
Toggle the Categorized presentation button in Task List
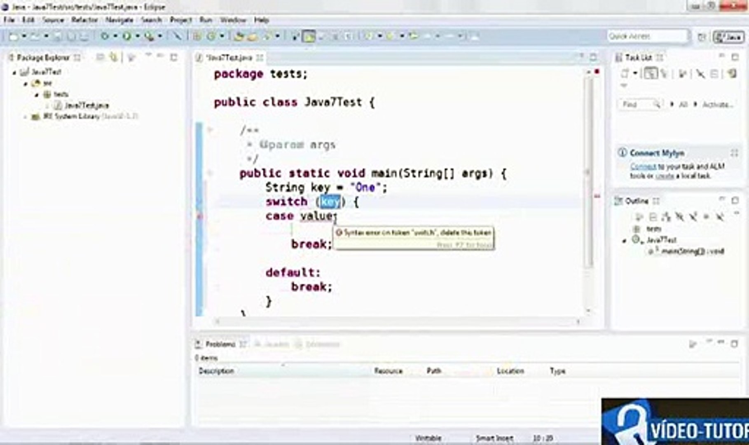pyautogui.click(x=650, y=74)
